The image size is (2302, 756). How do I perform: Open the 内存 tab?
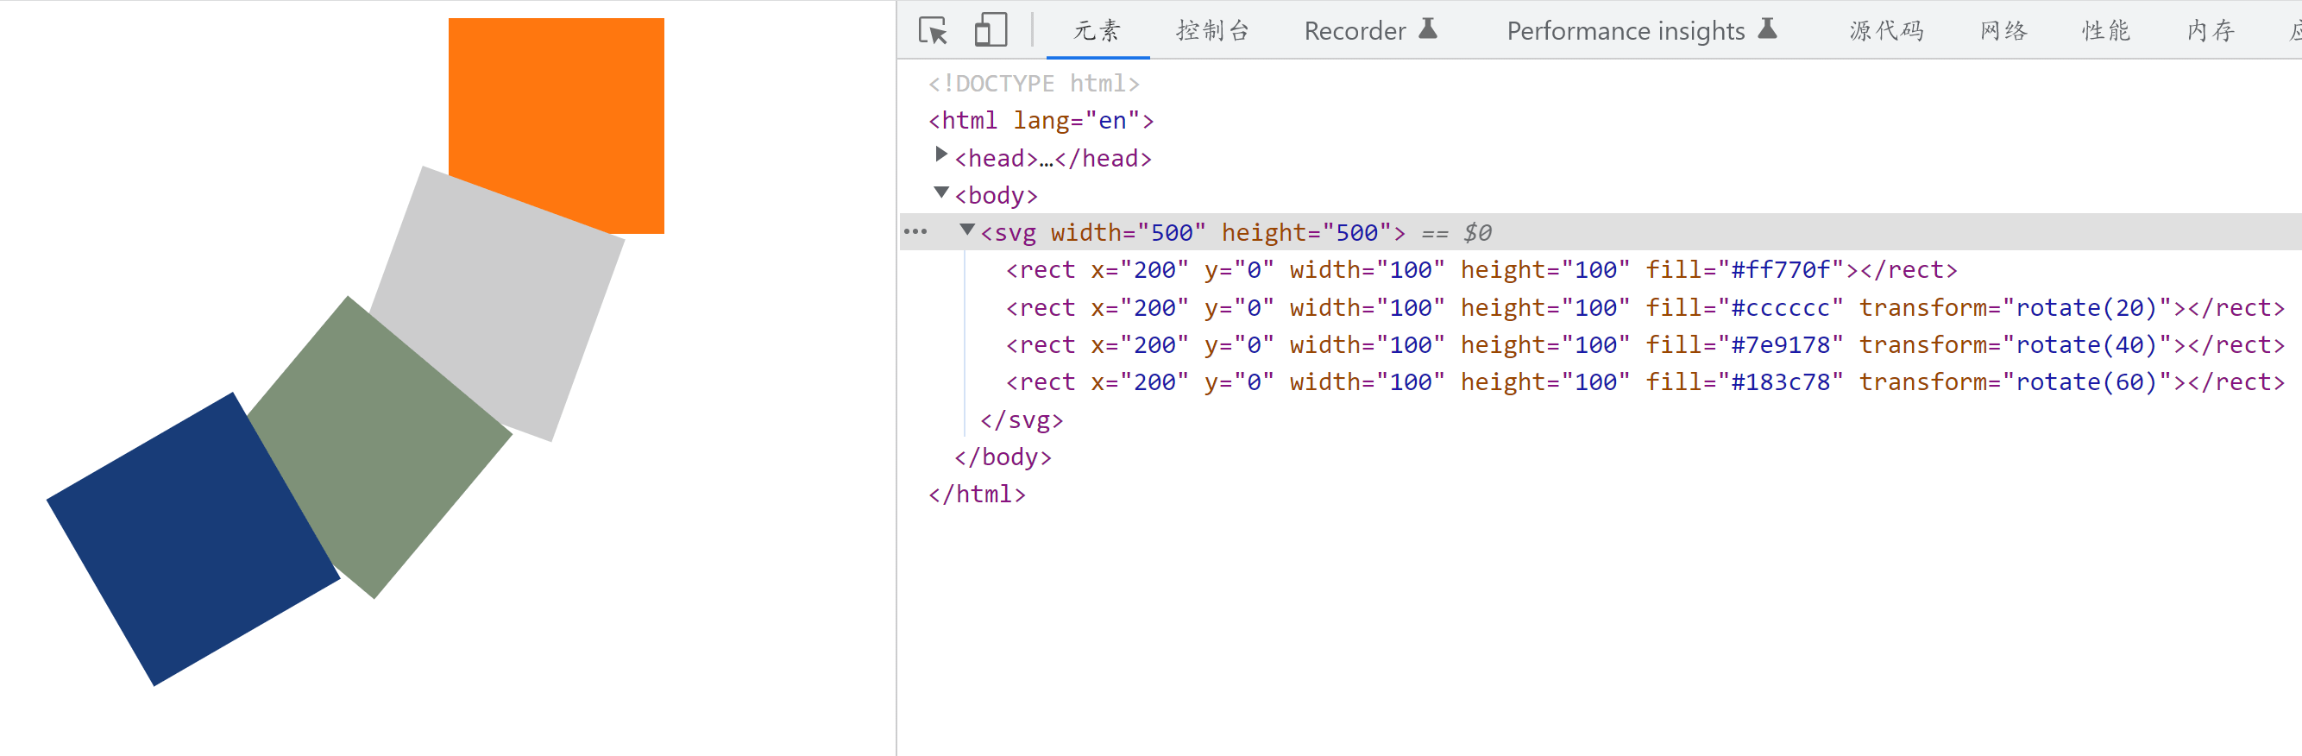[2210, 31]
